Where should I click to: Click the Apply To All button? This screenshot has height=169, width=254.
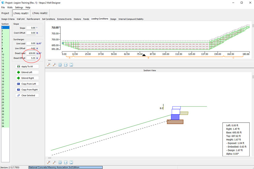point(27,66)
